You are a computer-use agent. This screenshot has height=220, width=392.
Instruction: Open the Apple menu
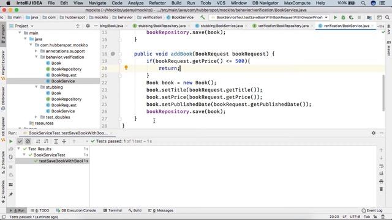[8, 3]
